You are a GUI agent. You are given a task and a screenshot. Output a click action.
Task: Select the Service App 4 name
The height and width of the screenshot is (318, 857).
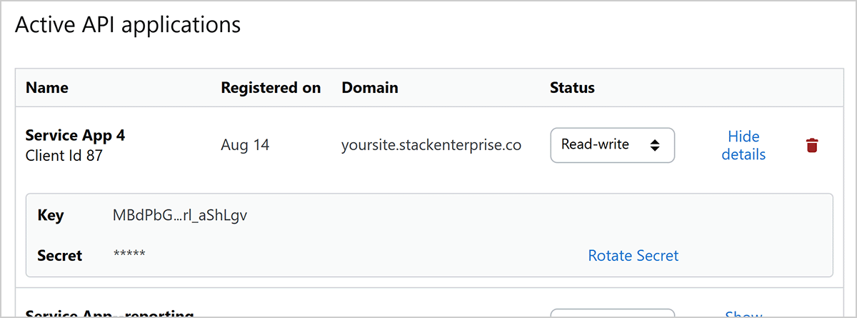click(75, 135)
